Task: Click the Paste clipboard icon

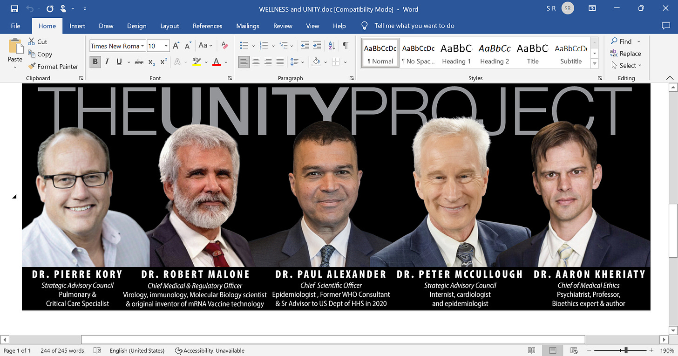Action: tap(15, 46)
